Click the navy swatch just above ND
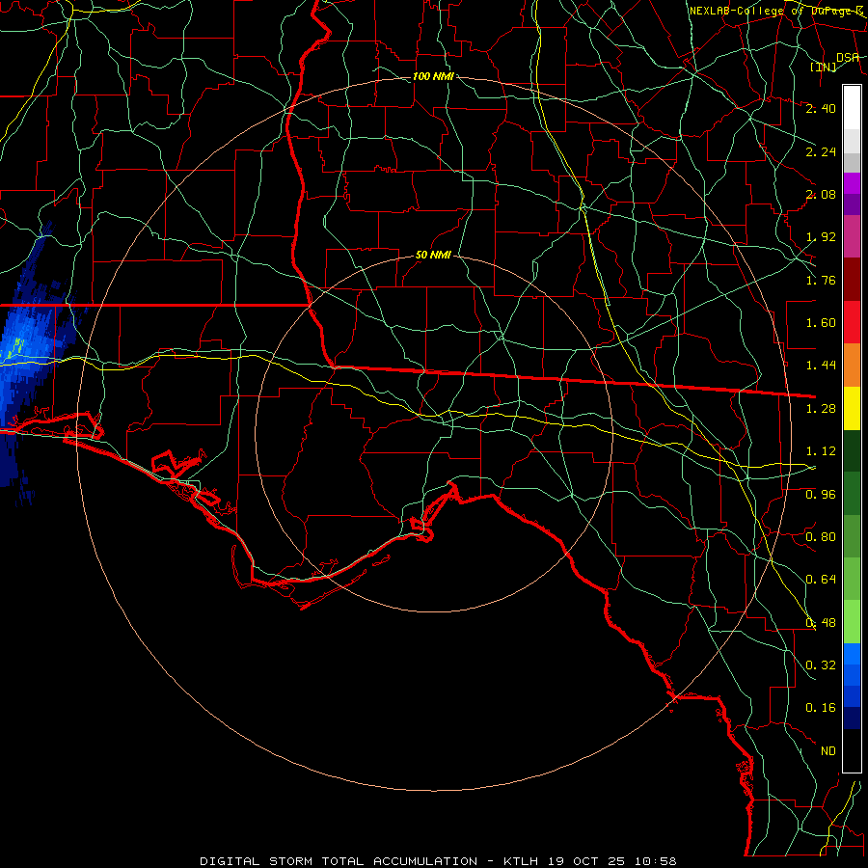 tap(852, 719)
